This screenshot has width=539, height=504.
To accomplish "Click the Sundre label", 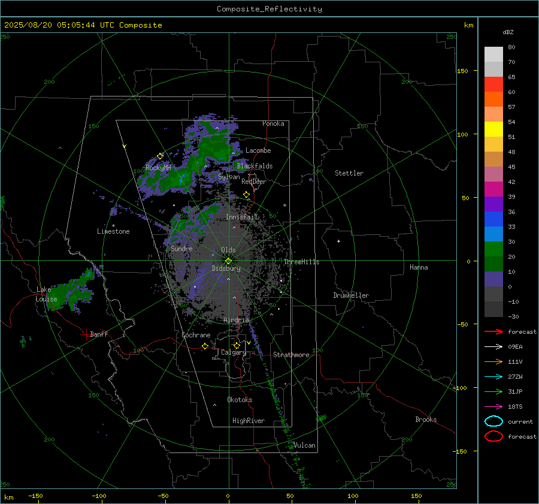I will coord(181,249).
